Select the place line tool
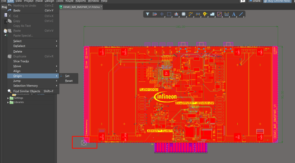The height and width of the screenshot is (163, 295). click(241, 14)
